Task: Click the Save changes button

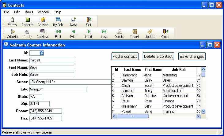Action: click(192, 57)
